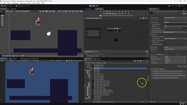
Task: Select the Transform tool in Scene toolbar
Action: (x=2, y=26)
